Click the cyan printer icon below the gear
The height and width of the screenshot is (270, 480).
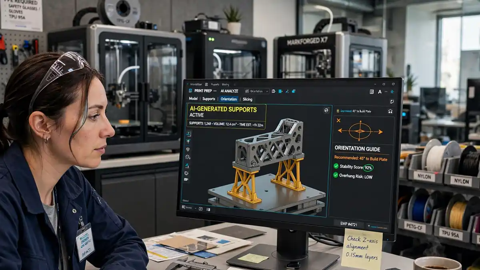click(187, 166)
